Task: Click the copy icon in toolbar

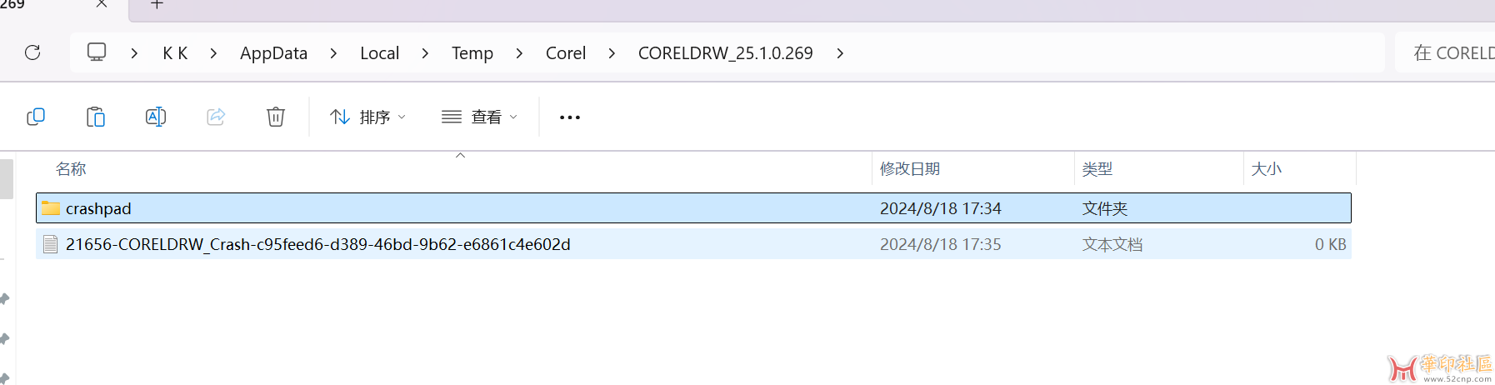Action: coord(36,117)
